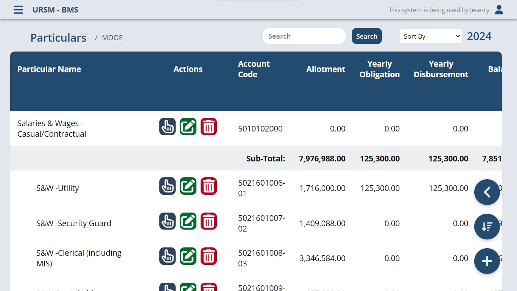The image size is (517, 291).
Task: Delete the S&W -Clerical (including MIS) row
Action: tap(209, 256)
